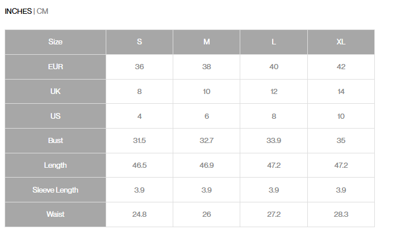The image size is (402, 237).
Task: Click US size 8 cell
Action: tap(274, 116)
